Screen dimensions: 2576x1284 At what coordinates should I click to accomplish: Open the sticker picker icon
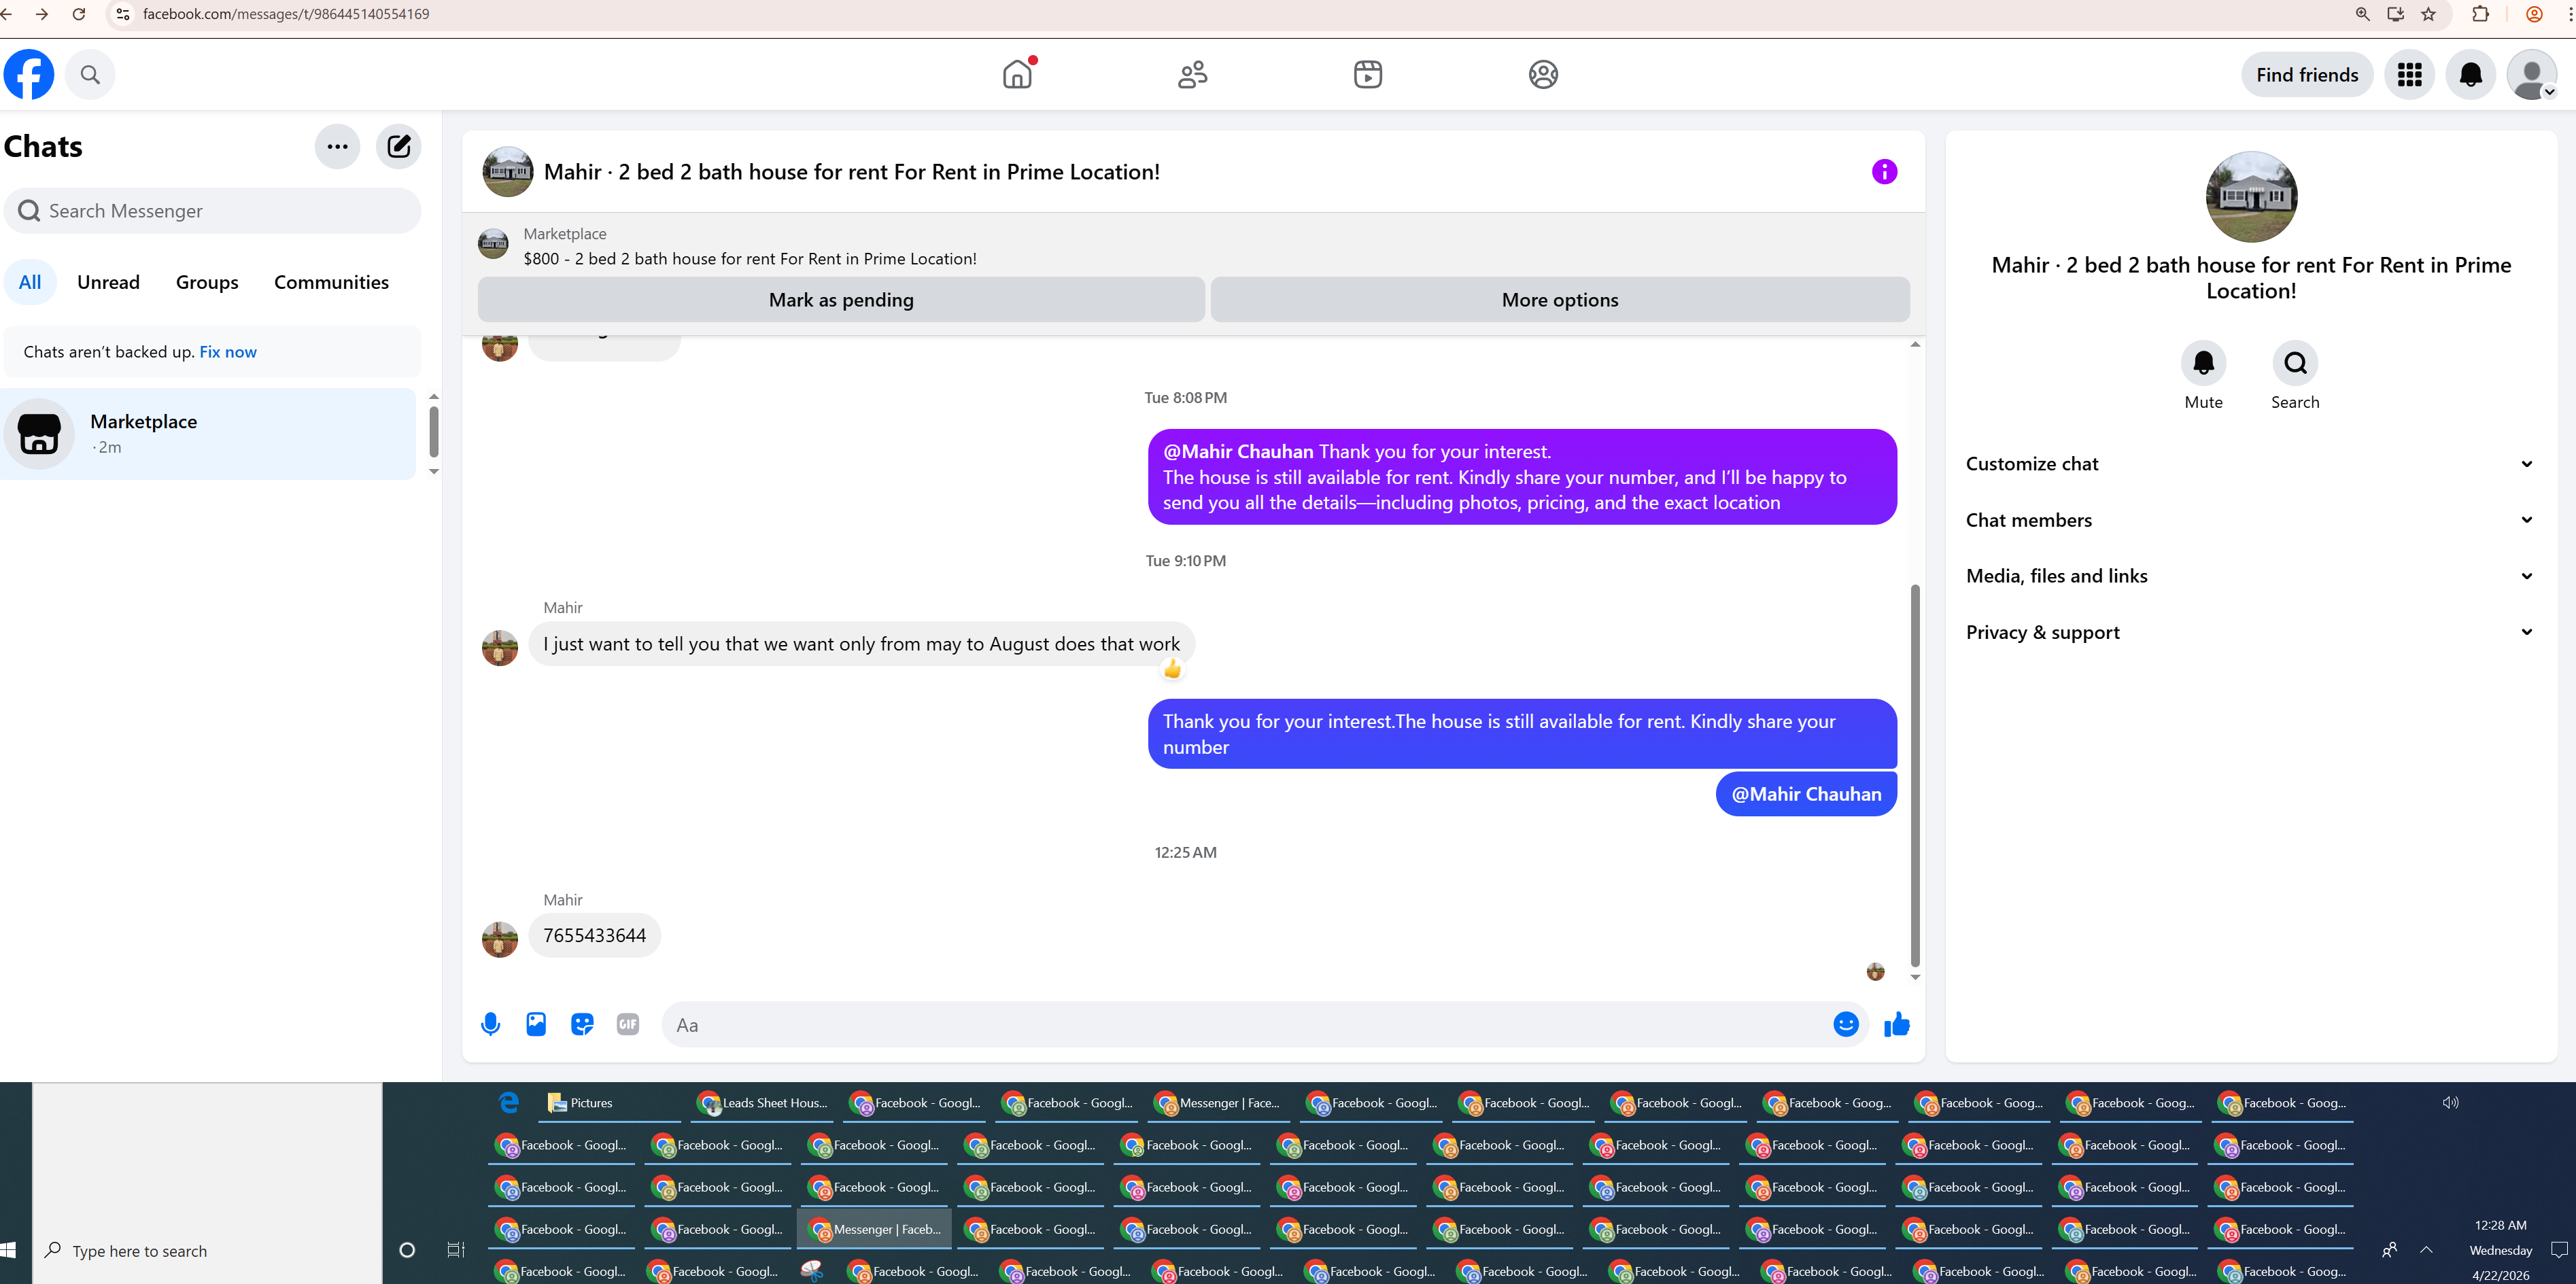[582, 1024]
